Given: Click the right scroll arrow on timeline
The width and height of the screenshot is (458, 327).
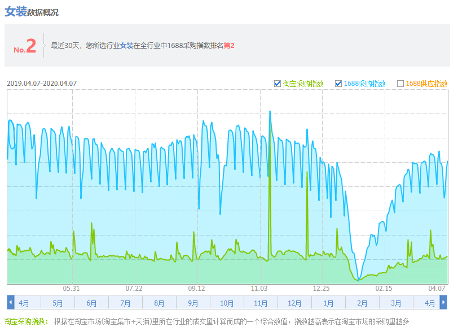Looking at the screenshot, I should [x=443, y=303].
